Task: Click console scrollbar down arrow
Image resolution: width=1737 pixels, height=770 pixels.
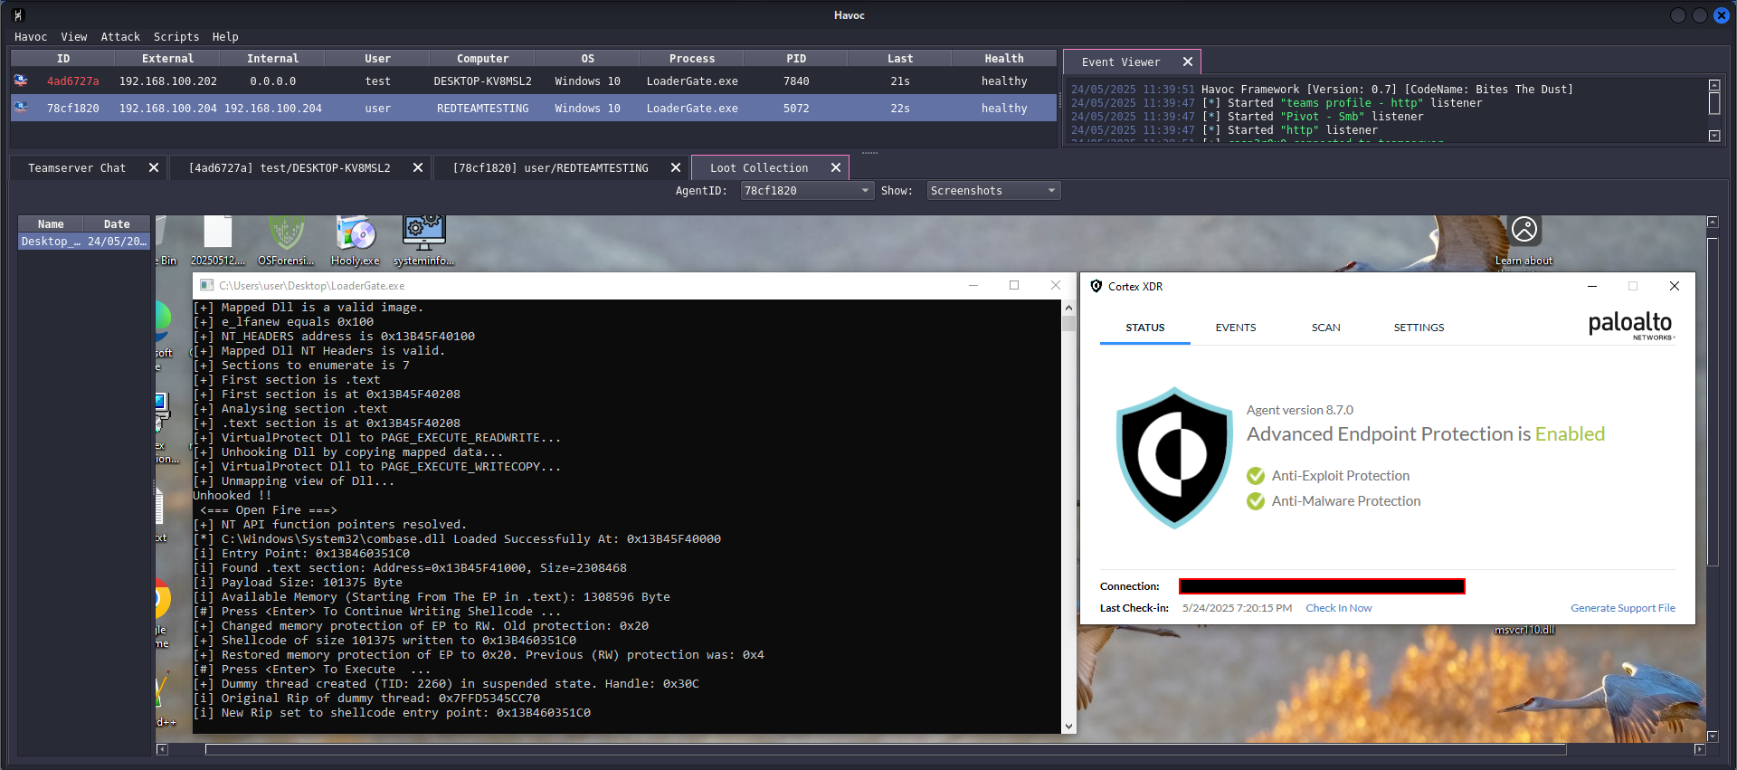Action: coord(1068,726)
